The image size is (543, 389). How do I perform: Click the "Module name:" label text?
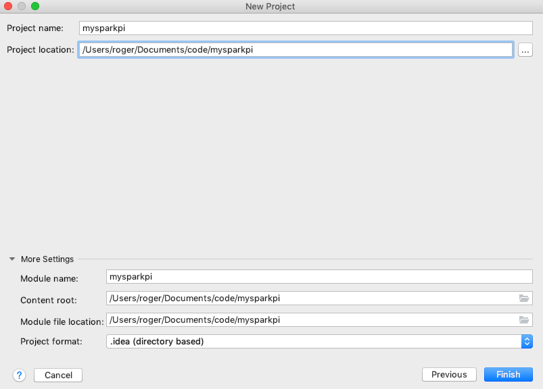point(49,279)
